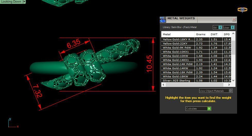252x136 pixels.
Task: Click the horizontal scrollbar thumb
Action: 195,85
